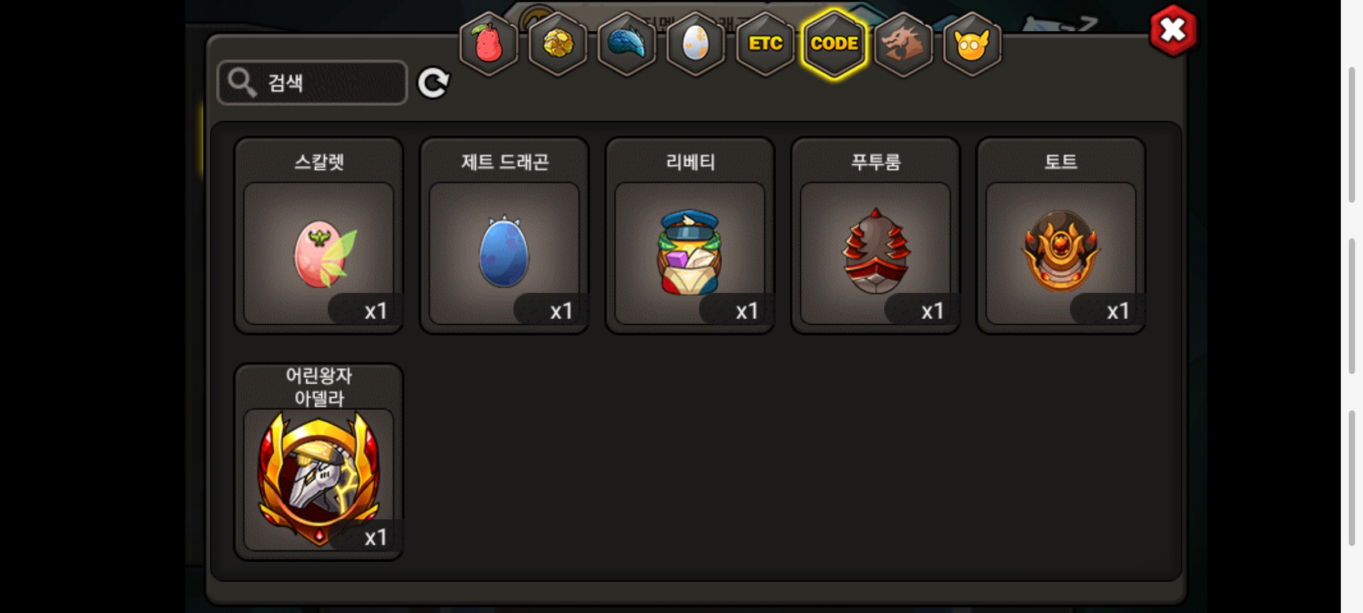Select the yellow horned mask tab
The height and width of the screenshot is (613, 1363).
pos(972,44)
